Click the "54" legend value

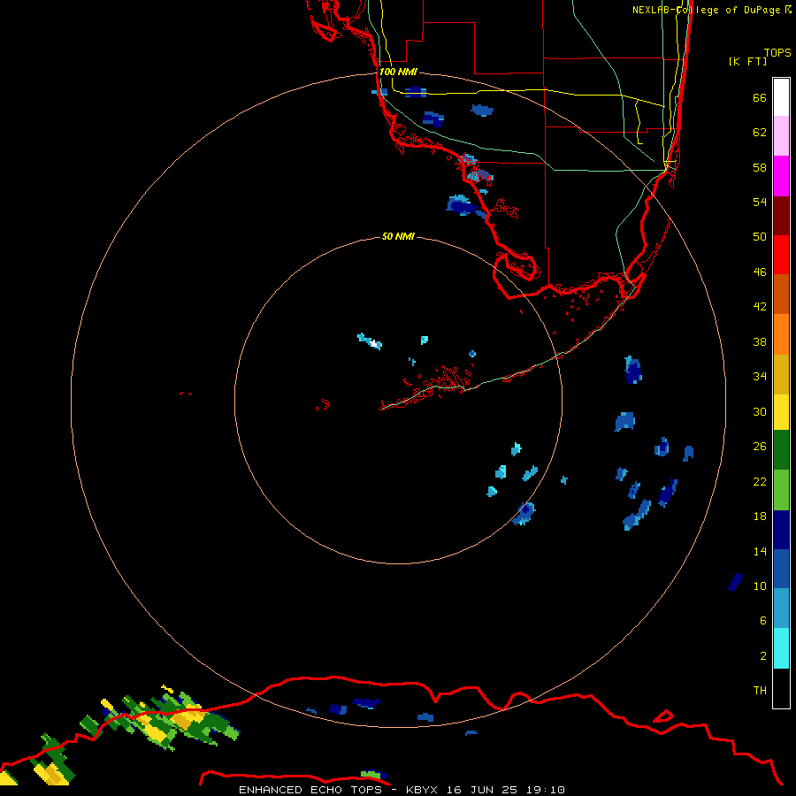[x=760, y=202]
